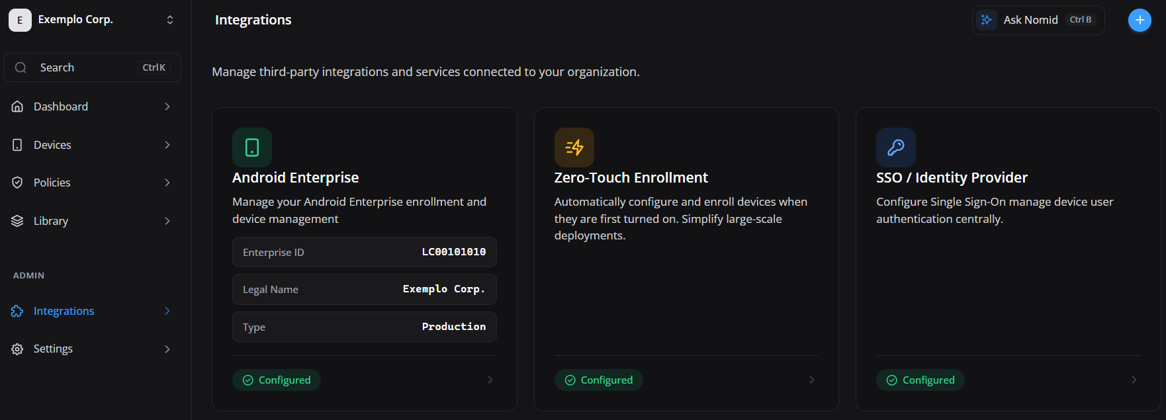This screenshot has width=1166, height=420.
Task: Click the Legal Name label
Action: (271, 290)
